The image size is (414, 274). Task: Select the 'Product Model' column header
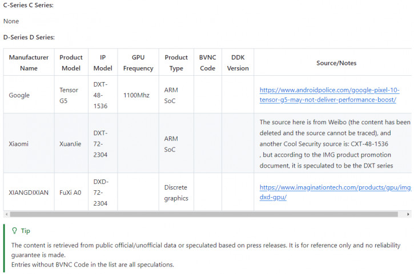pyautogui.click(x=71, y=63)
